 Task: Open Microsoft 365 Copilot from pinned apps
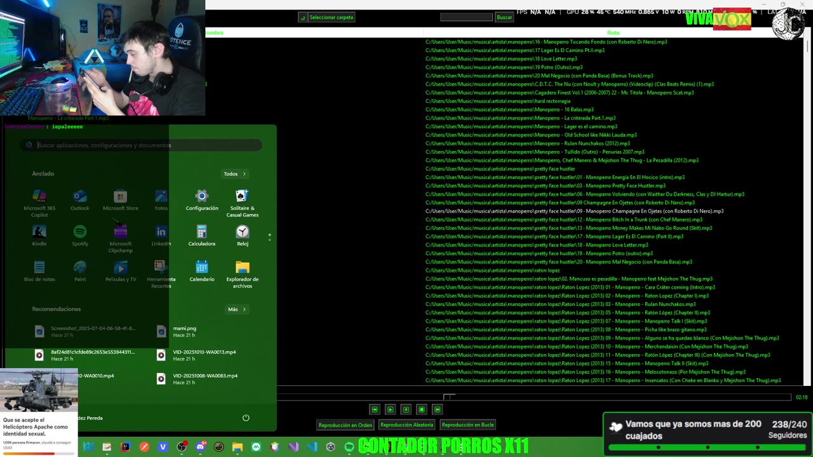(x=39, y=203)
